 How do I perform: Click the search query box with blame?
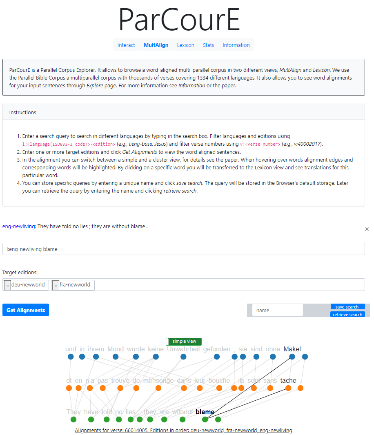183,249
